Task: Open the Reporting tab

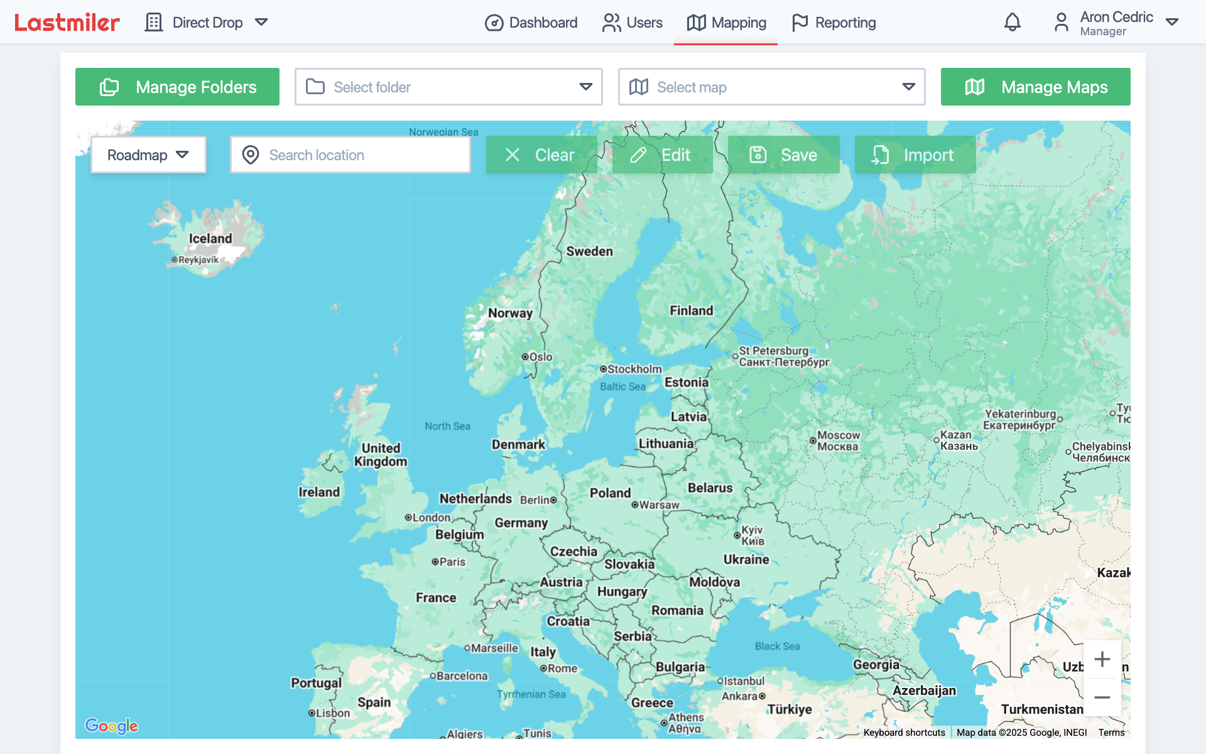Action: pos(834,23)
